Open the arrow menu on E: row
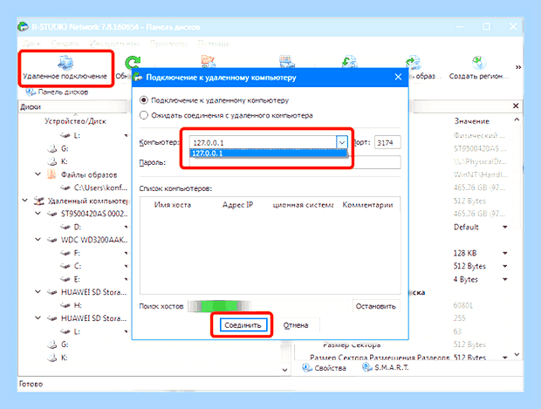 point(126,279)
